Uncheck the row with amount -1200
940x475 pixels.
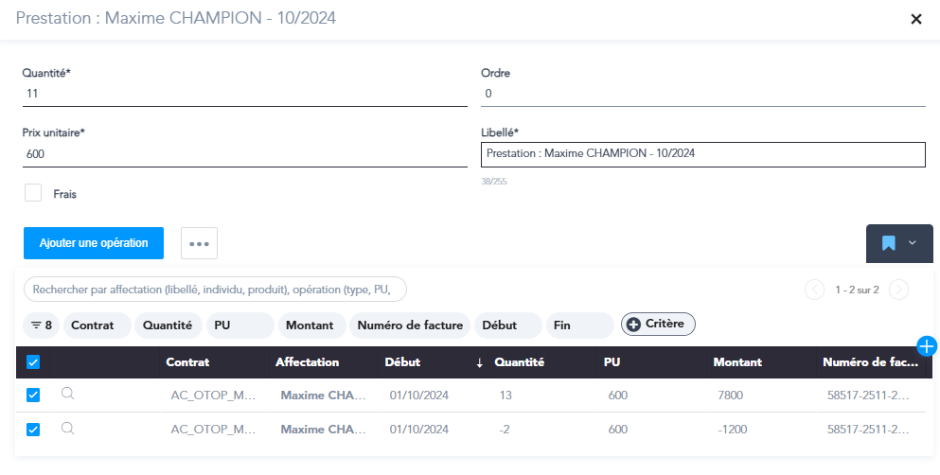pyautogui.click(x=33, y=430)
